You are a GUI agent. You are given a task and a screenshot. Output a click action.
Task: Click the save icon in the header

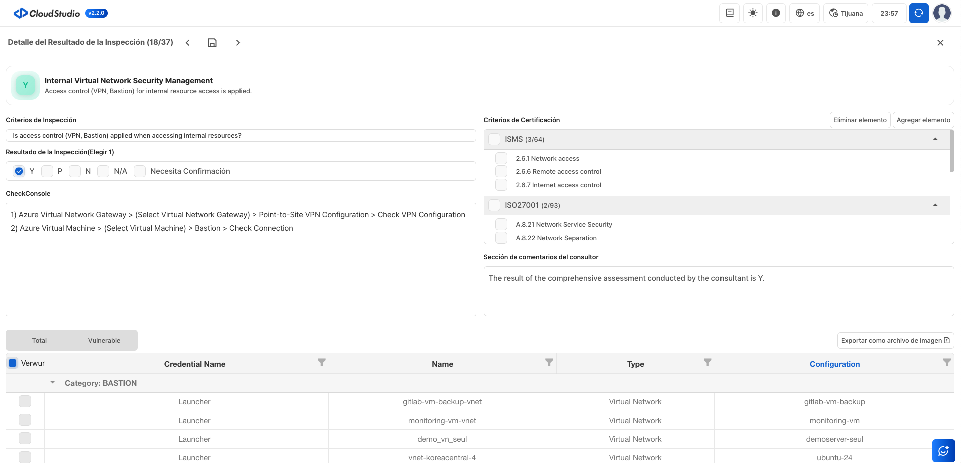[212, 43]
